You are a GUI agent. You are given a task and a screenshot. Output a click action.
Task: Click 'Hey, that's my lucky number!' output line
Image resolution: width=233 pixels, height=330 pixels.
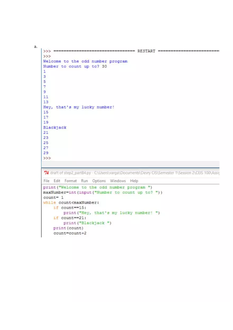pyautogui.click(x=79, y=107)
